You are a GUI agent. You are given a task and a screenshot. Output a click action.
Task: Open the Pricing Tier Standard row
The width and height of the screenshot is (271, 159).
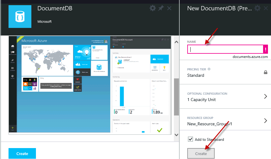click(225, 72)
